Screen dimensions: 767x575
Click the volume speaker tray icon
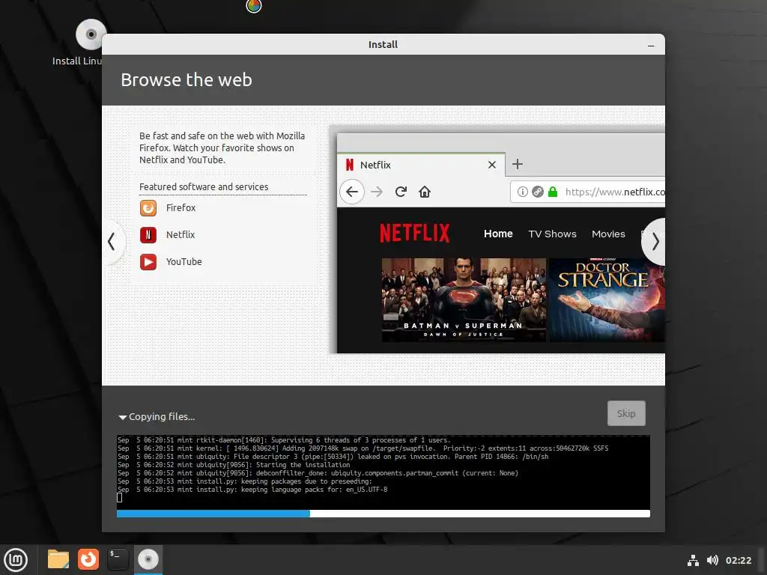712,560
